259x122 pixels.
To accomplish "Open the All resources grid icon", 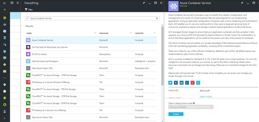I will [x=5, y=18].
